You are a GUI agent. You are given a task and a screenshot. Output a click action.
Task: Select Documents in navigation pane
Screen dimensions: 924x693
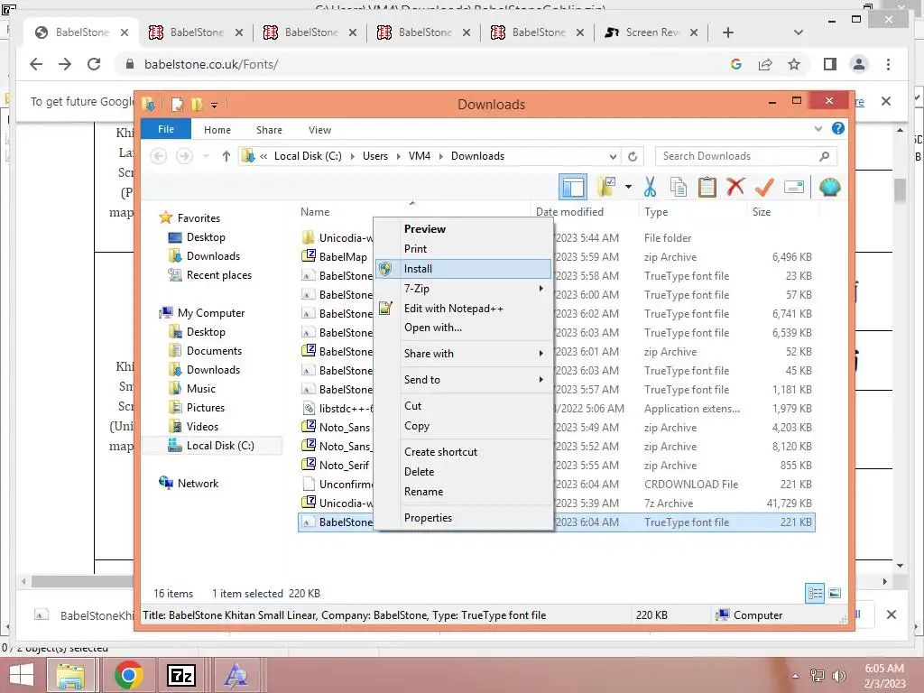pos(214,351)
